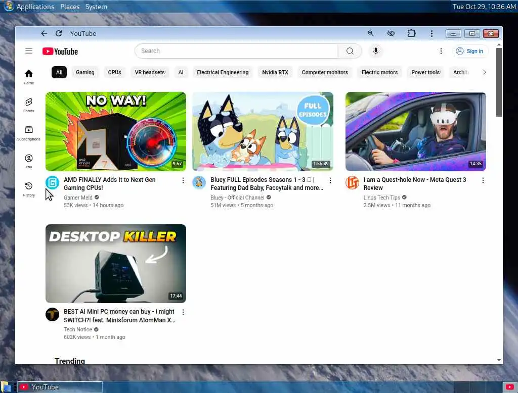Image resolution: width=518 pixels, height=393 pixels.
Task: Click the search magnifier button
Action: click(350, 51)
